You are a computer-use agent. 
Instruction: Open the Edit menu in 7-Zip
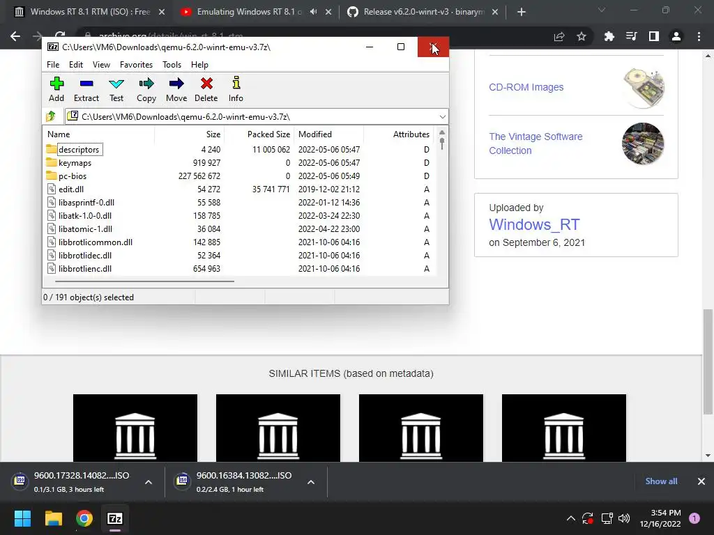75,65
